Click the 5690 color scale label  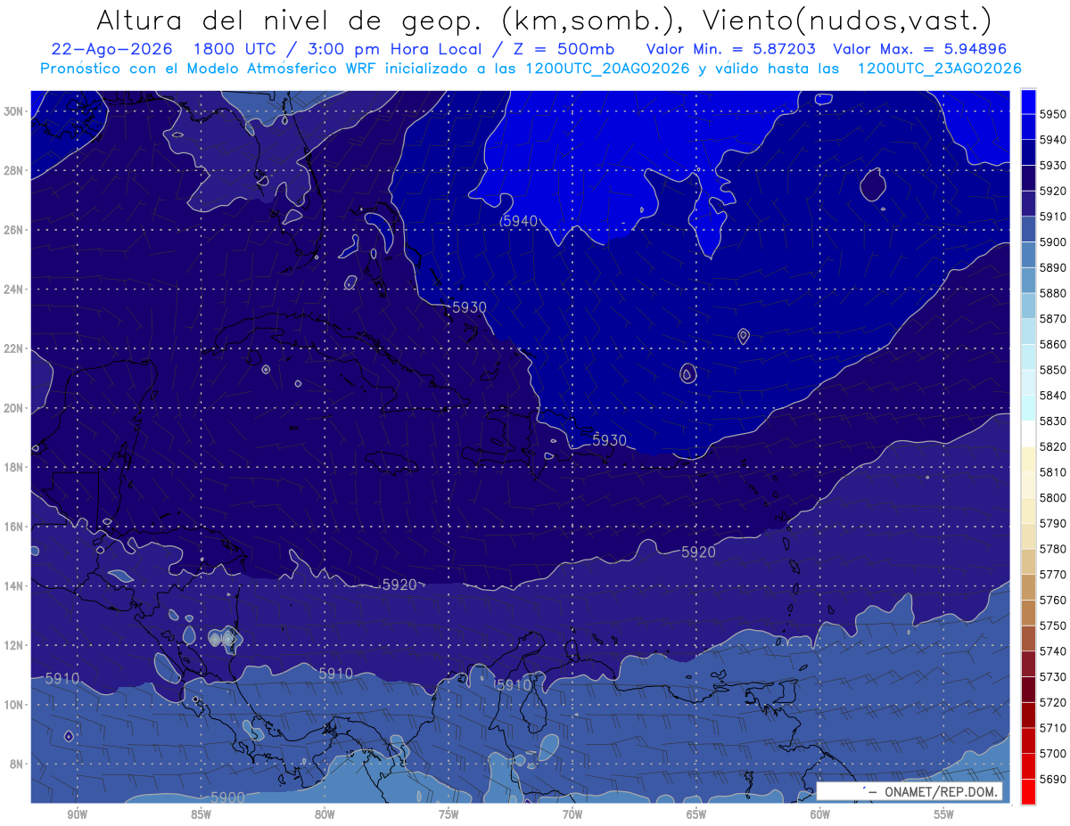point(1052,779)
